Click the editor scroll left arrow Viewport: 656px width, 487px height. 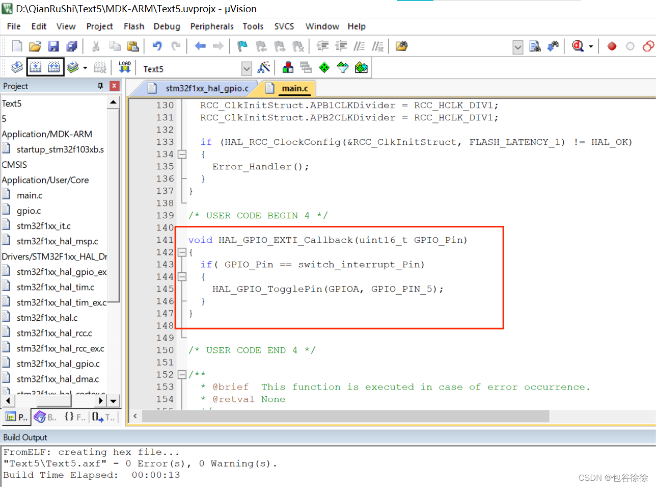point(135,416)
